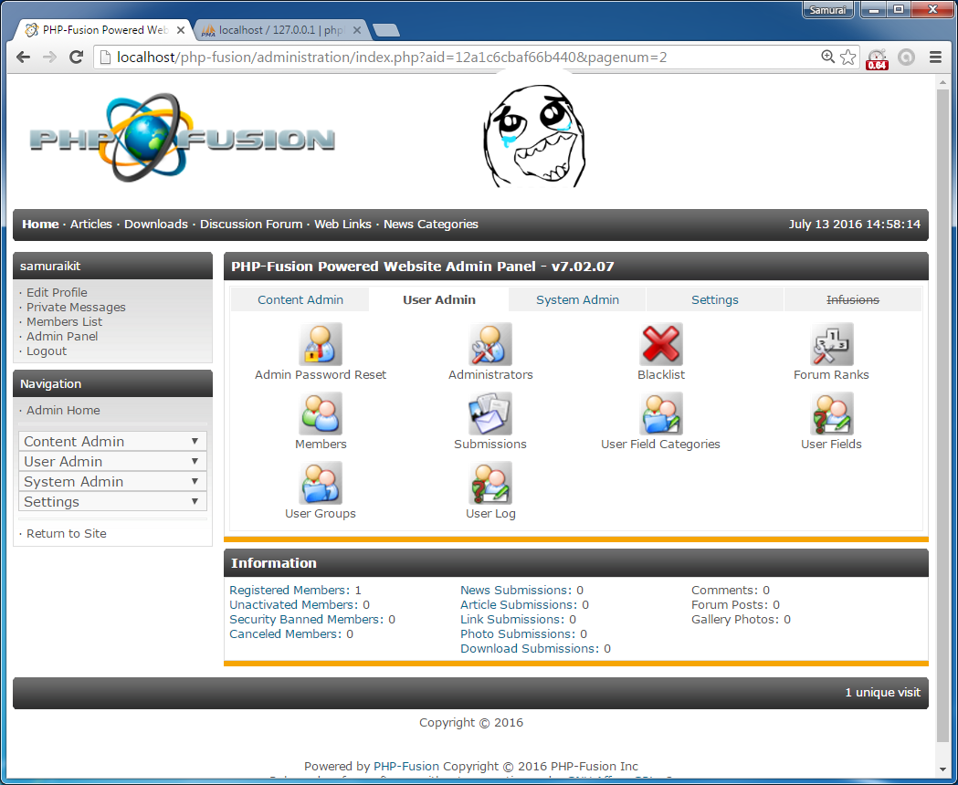Screen dimensions: 958x785
Task: Open the User Fields icon
Action: click(x=831, y=413)
